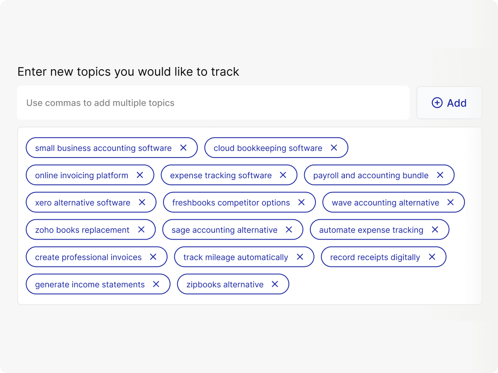Delete the 'track mileage automatically' chip
Screen dimensions: 498x373
click(x=300, y=257)
